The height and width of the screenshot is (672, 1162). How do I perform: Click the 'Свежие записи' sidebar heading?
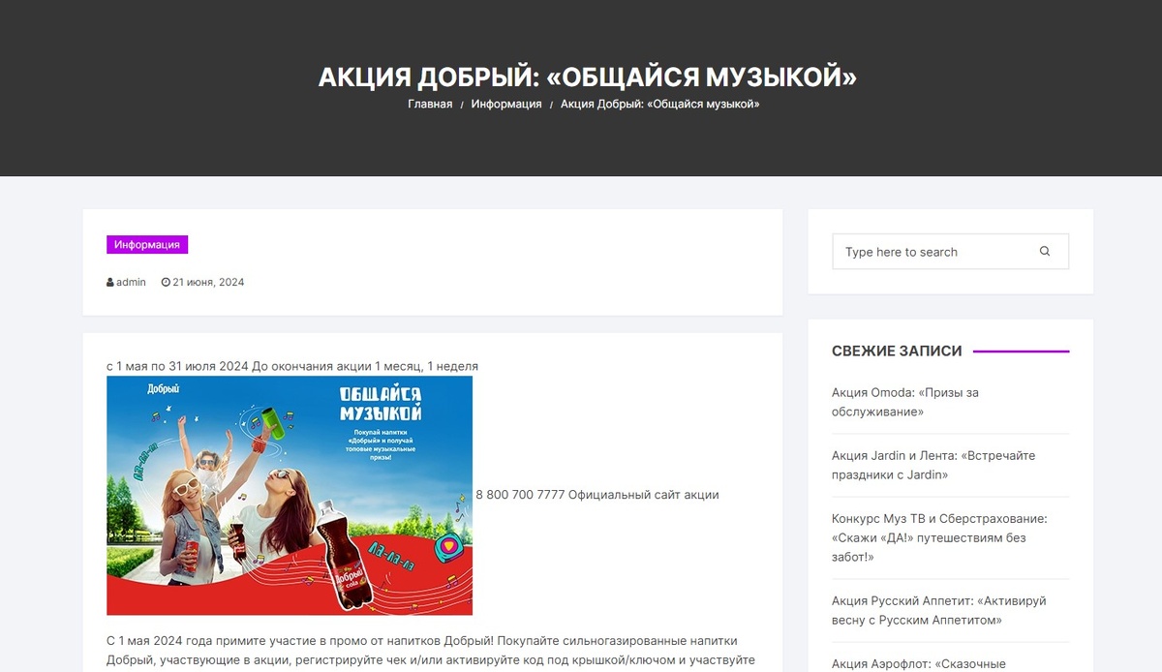pyautogui.click(x=897, y=351)
